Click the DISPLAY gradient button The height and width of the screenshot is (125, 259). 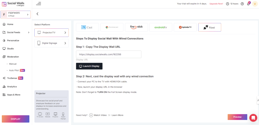click(x=15, y=119)
